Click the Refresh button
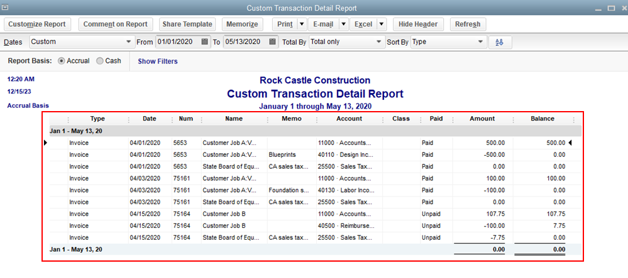Screen dimensions: 628x278 (x=468, y=24)
